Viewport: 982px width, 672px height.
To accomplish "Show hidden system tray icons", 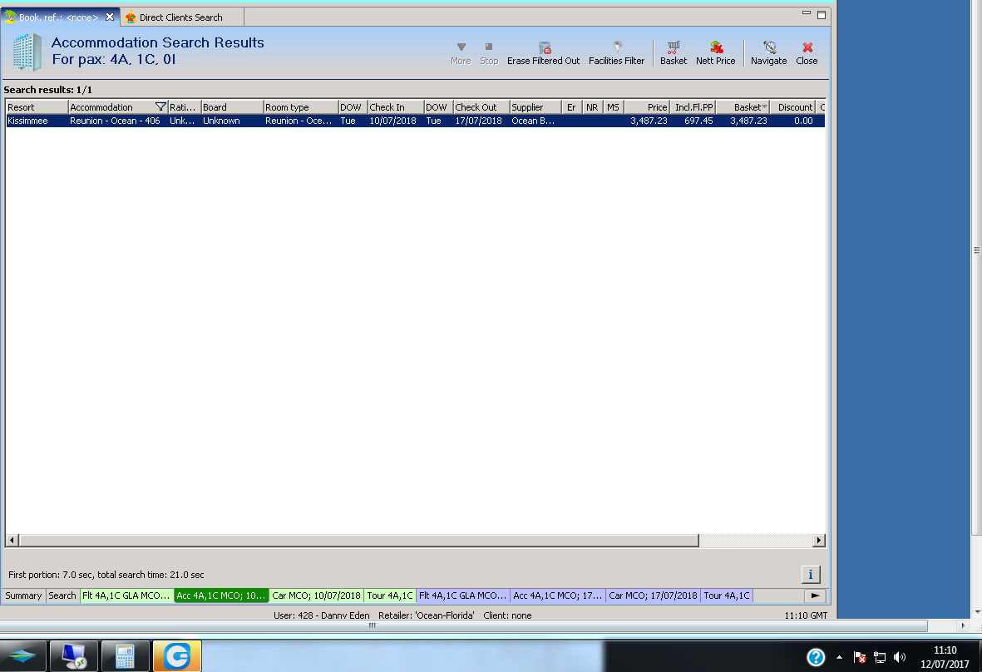I will [x=839, y=657].
